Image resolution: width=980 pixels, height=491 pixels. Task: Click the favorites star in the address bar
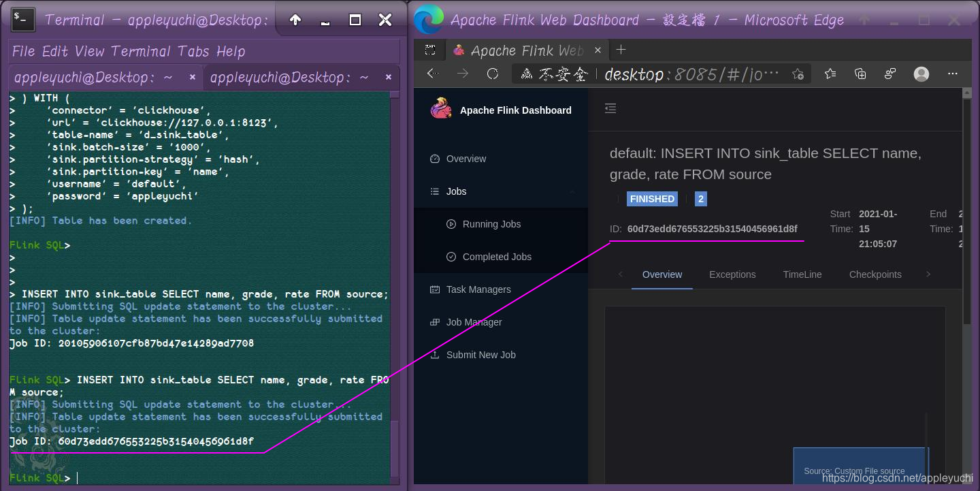[x=797, y=74]
